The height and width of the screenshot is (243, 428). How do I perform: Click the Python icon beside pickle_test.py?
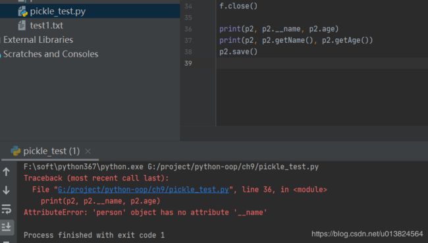point(22,12)
